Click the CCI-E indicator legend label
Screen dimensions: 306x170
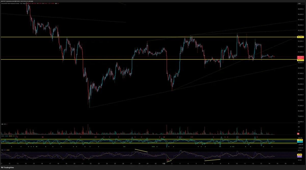point(3,136)
